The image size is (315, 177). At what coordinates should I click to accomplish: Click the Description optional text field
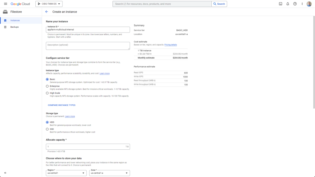tap(88, 46)
